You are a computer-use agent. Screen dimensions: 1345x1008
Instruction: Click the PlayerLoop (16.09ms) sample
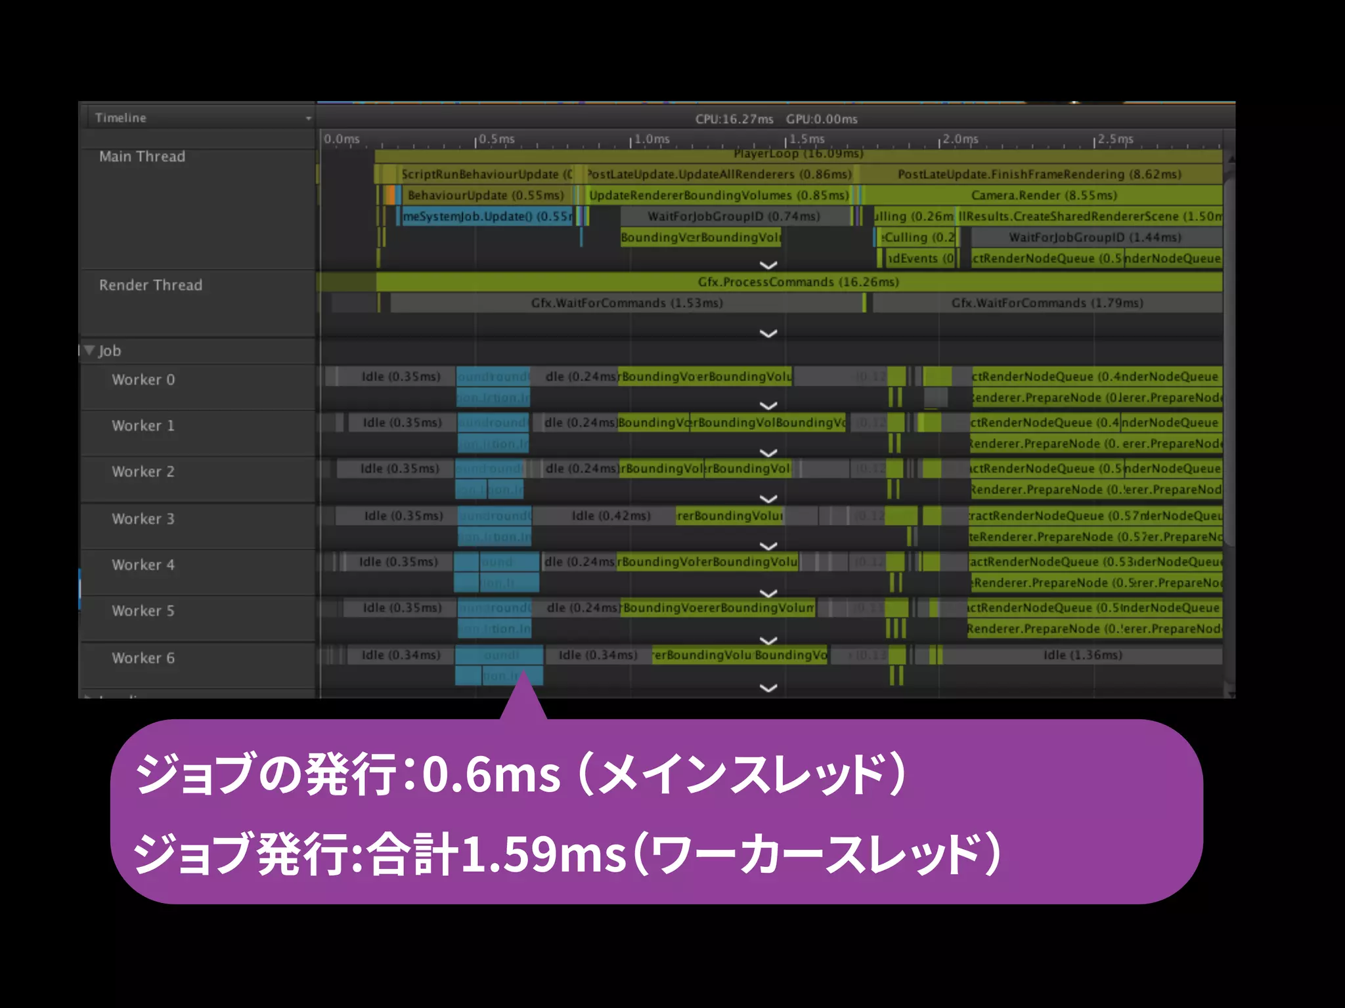click(798, 156)
